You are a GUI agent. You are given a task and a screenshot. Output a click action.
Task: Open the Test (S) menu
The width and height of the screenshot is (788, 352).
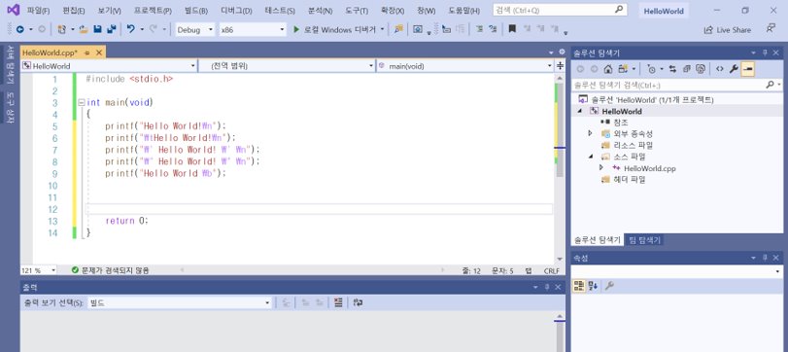[280, 11]
